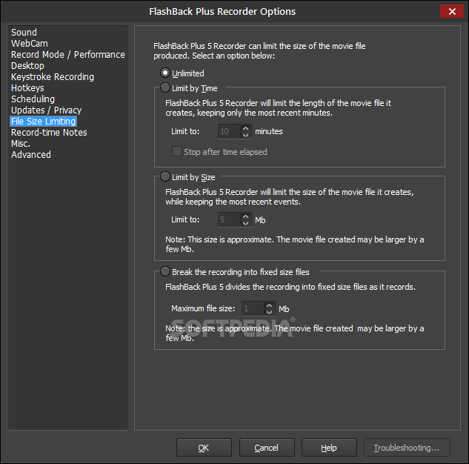Close the Recorder Options dialog
The width and height of the screenshot is (469, 464).
coord(452,11)
